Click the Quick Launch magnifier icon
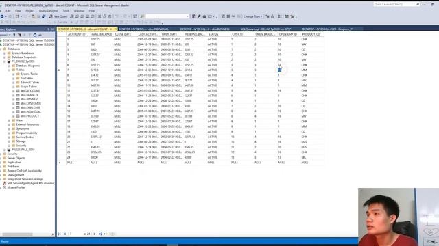 coord(418,5)
